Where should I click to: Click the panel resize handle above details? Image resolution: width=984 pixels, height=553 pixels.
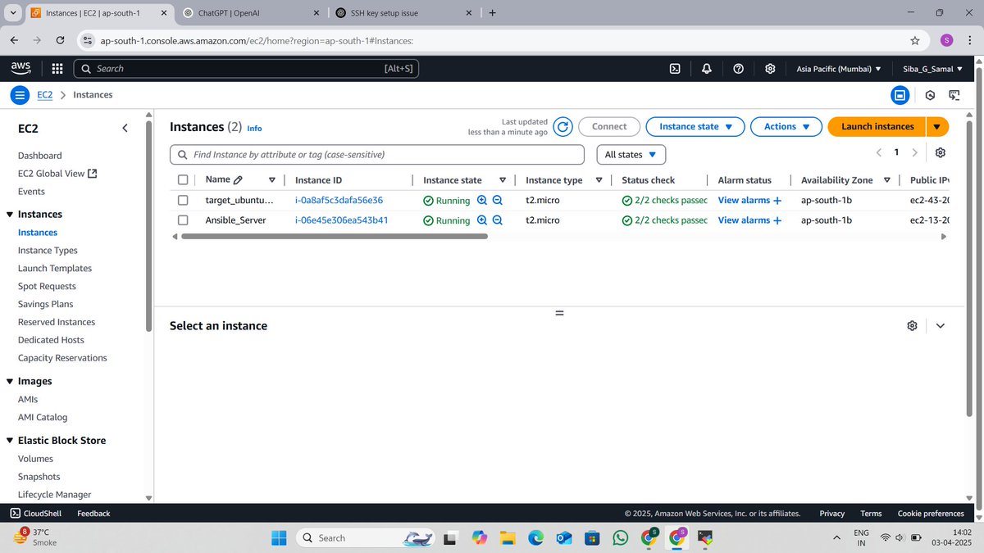coord(560,313)
